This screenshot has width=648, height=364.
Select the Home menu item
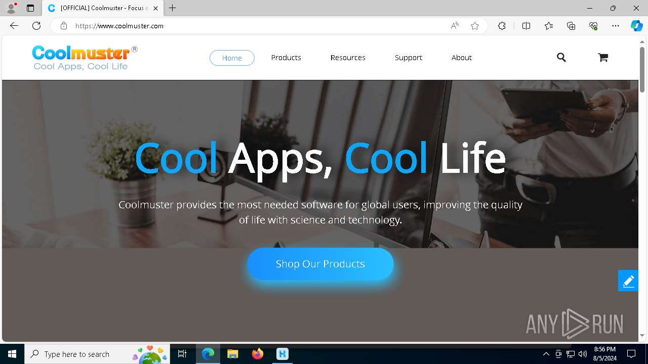tap(232, 58)
